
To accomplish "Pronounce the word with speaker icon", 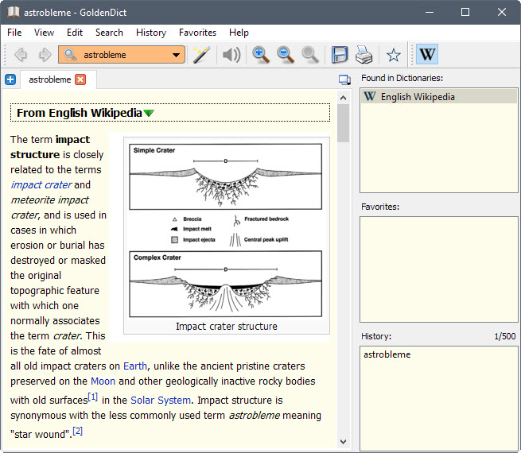I will [x=231, y=55].
